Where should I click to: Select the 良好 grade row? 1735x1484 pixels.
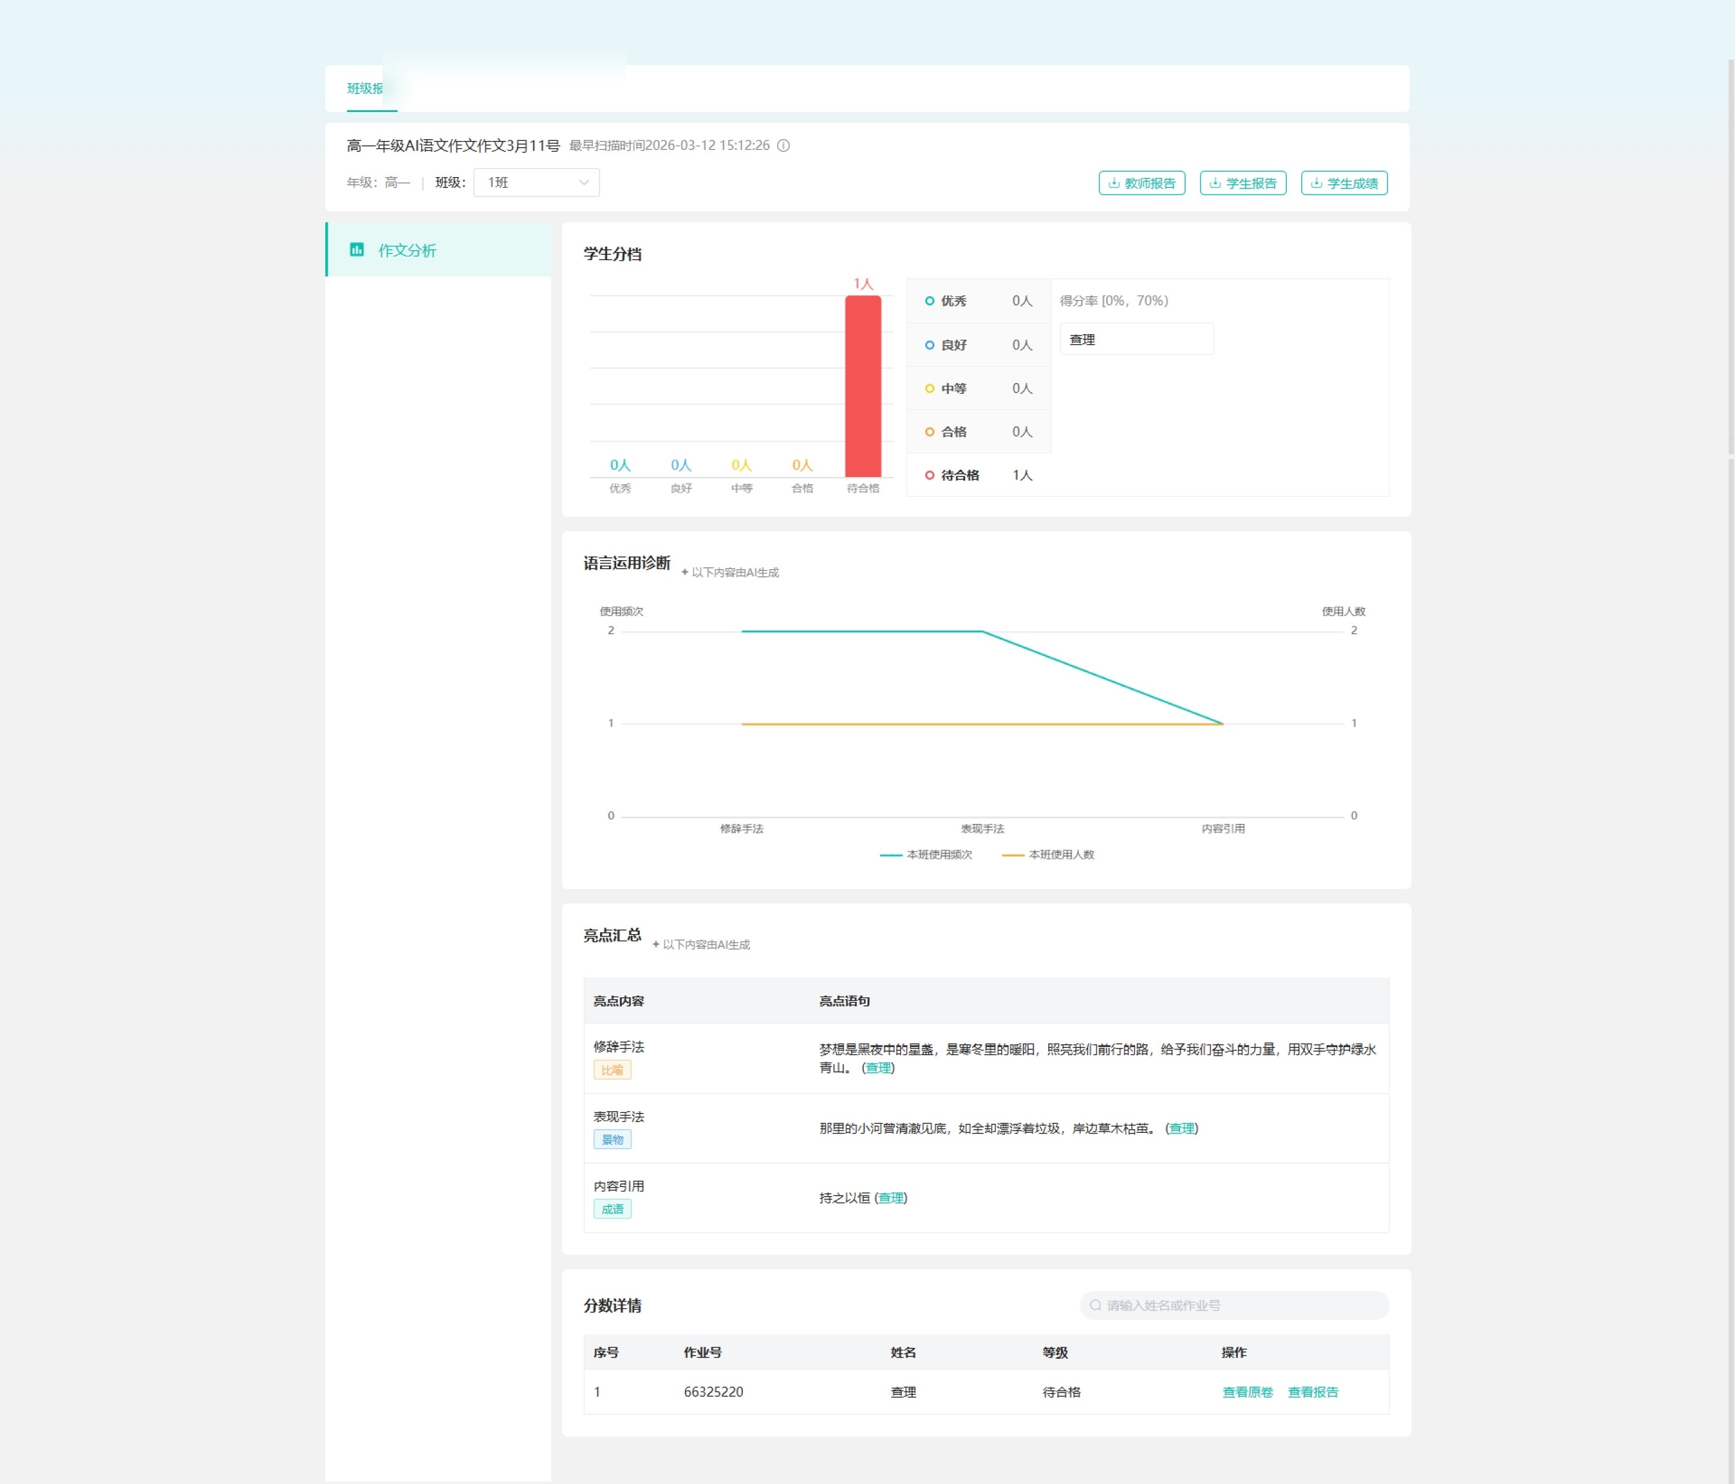979,345
